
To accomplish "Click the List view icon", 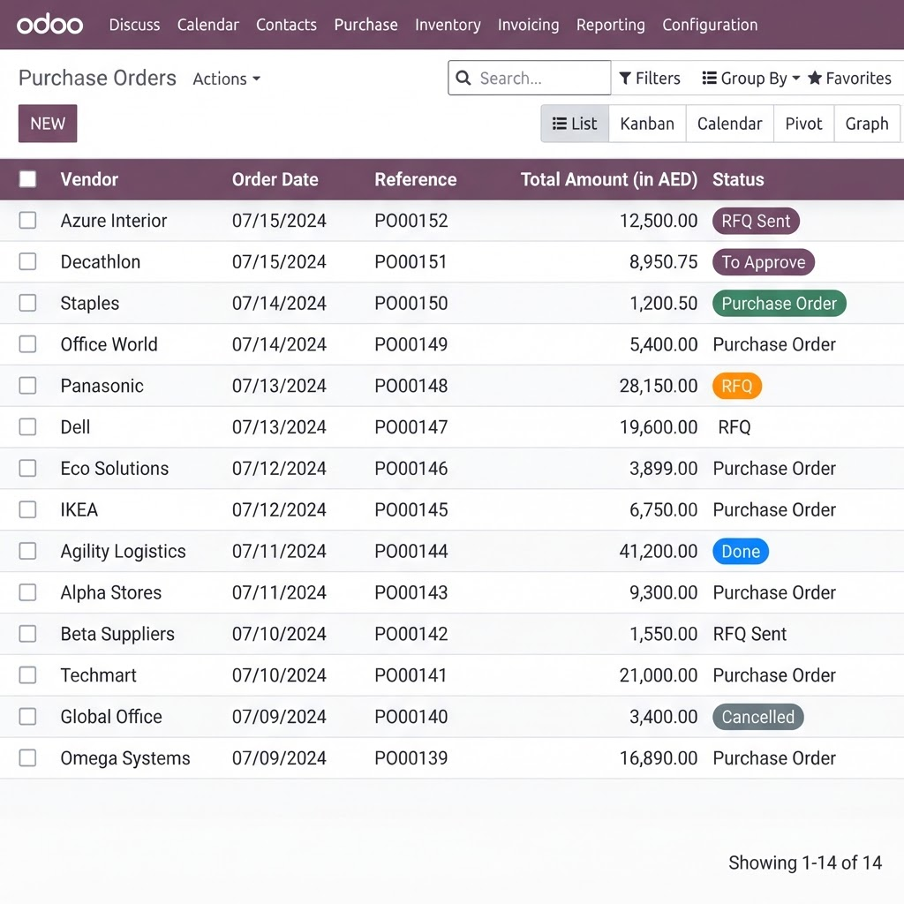I will pyautogui.click(x=559, y=124).
